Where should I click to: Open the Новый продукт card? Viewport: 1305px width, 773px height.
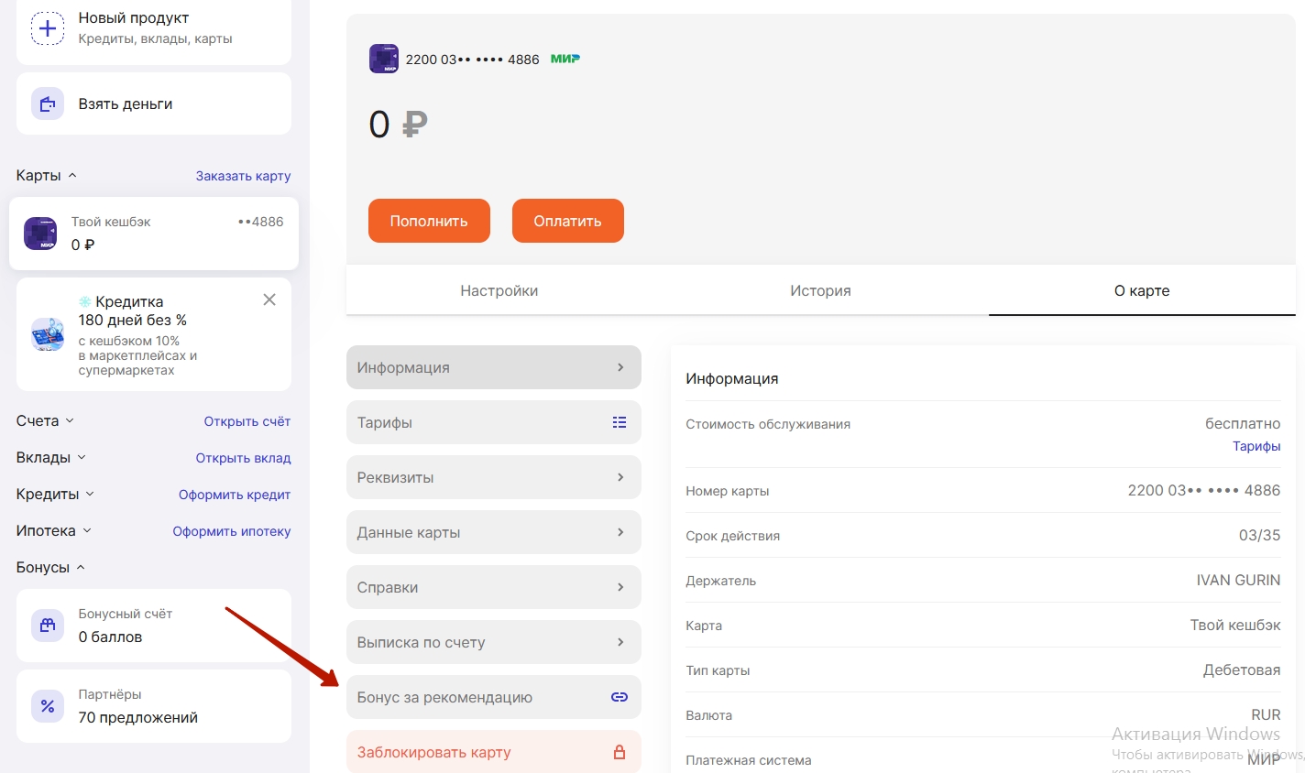pyautogui.click(x=154, y=30)
